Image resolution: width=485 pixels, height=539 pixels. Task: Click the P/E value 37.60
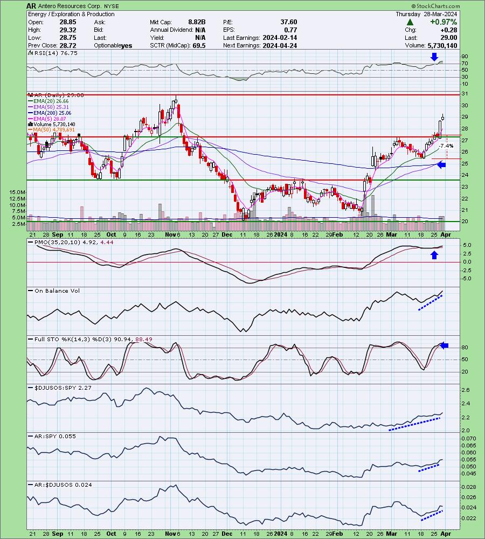289,22
